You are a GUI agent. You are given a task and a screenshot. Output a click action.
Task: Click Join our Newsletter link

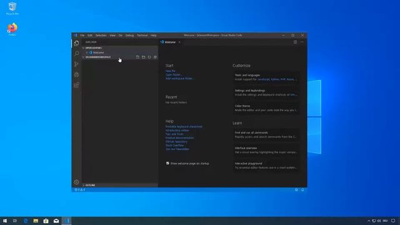[177, 149]
